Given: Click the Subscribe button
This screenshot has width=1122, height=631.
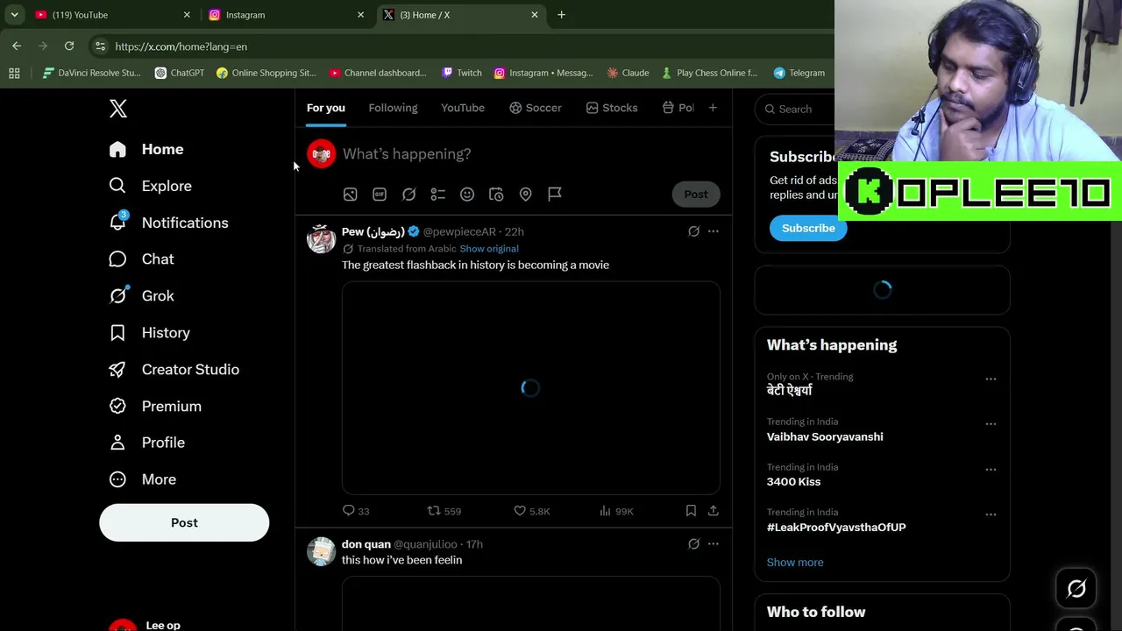Looking at the screenshot, I should pyautogui.click(x=808, y=228).
